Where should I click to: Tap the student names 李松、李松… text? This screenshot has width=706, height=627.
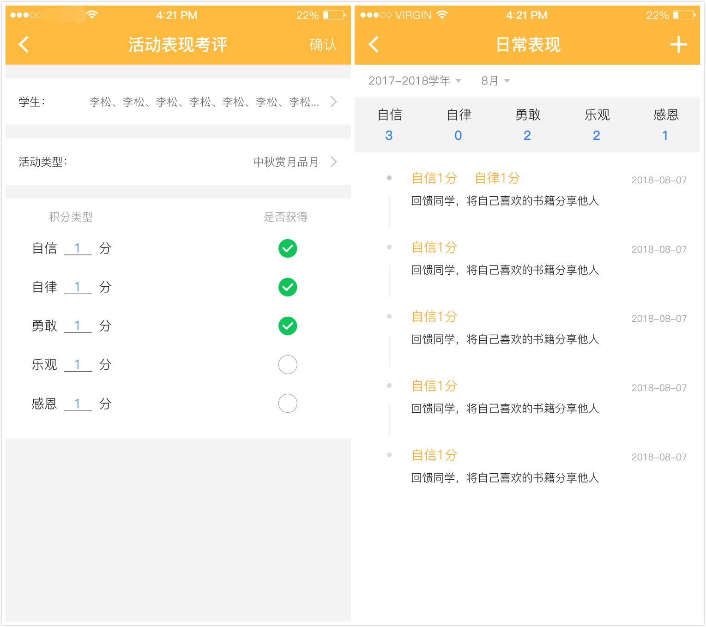pos(204,102)
